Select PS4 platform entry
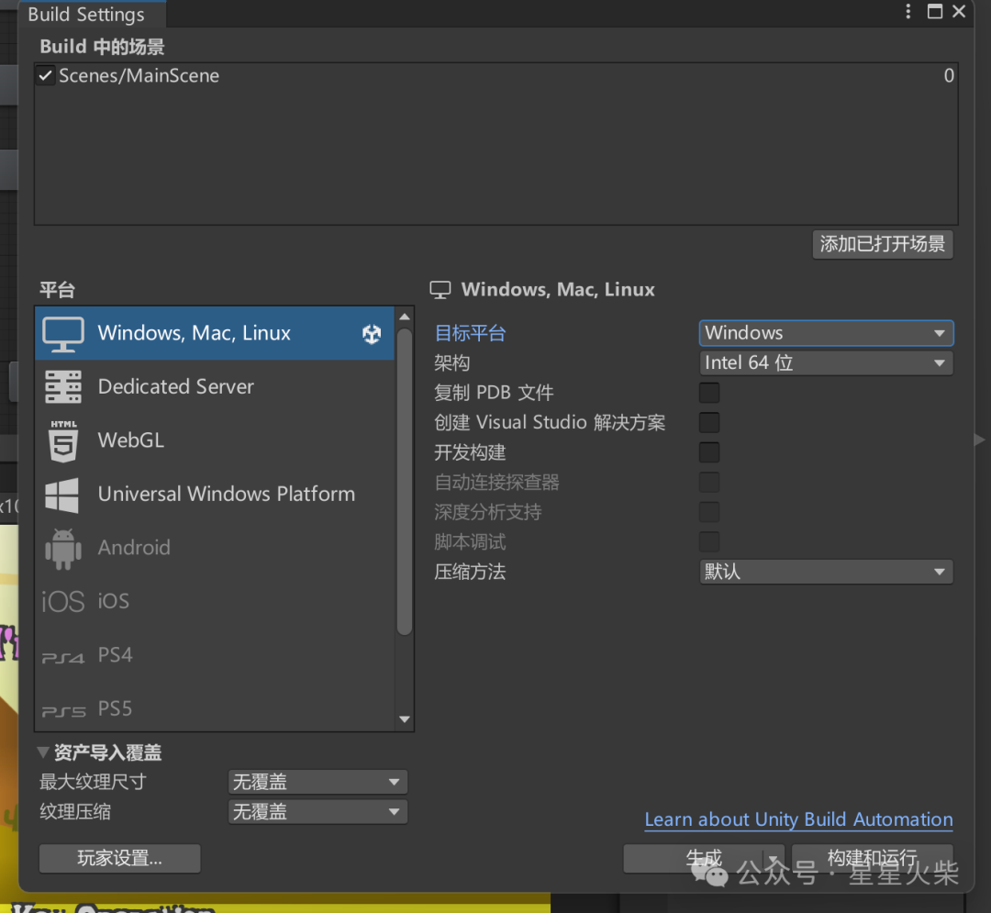Viewport: 991px width, 913px height. 214,655
